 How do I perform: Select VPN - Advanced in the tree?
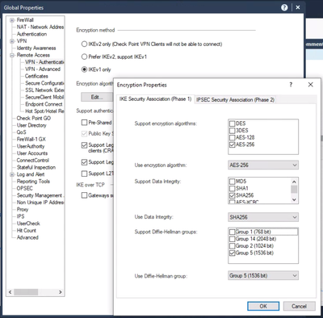point(43,69)
